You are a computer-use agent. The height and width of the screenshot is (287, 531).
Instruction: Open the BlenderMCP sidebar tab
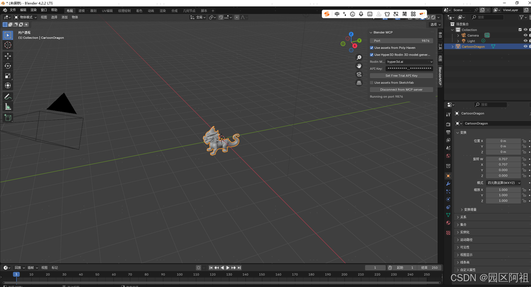pyautogui.click(x=441, y=75)
